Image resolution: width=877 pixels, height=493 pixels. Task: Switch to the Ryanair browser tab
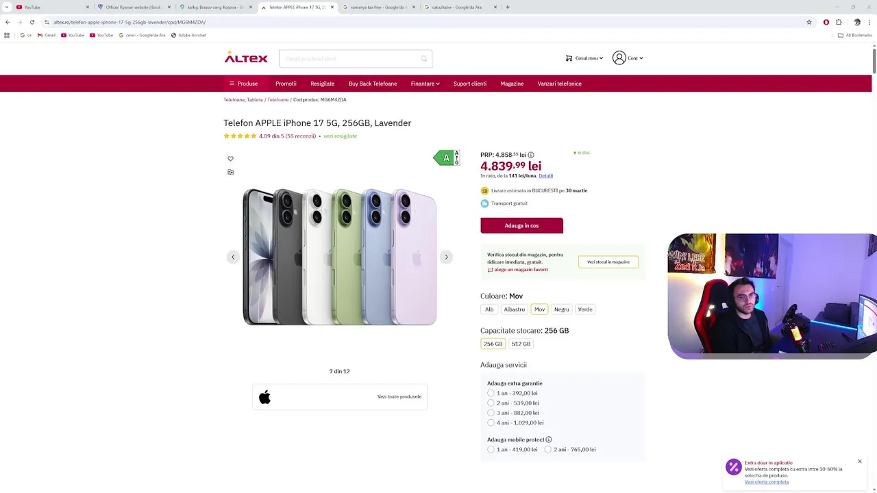[133, 7]
